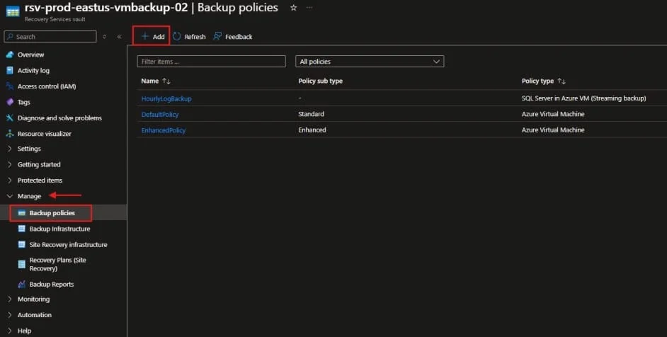
Task: Expand the Automation section
Action: click(34, 315)
